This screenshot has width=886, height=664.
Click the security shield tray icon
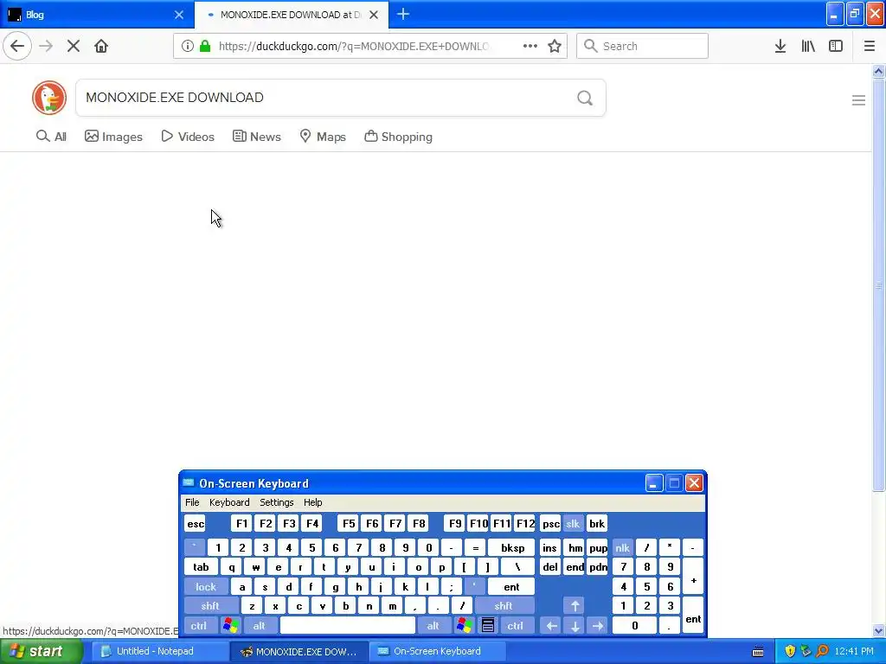pyautogui.click(x=789, y=651)
